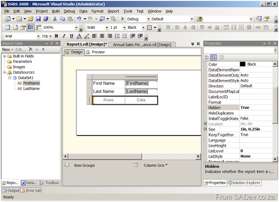Delete item with X in Report Data
Viewport: 279px width, 202px height.
[x=31, y=49]
